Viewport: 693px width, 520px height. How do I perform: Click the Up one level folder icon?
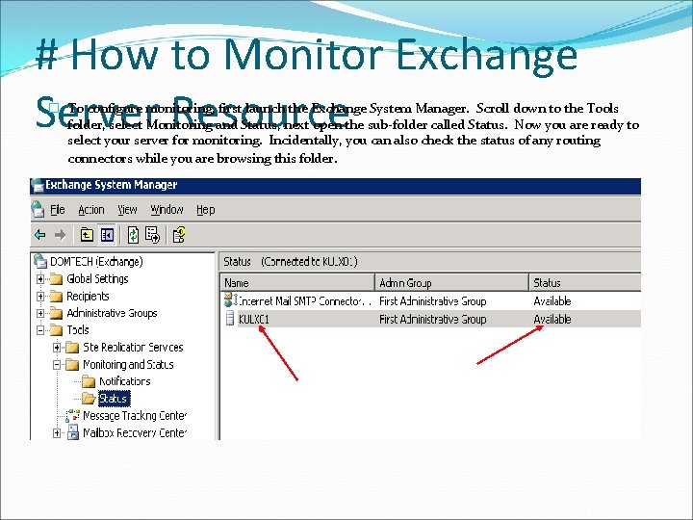click(87, 235)
